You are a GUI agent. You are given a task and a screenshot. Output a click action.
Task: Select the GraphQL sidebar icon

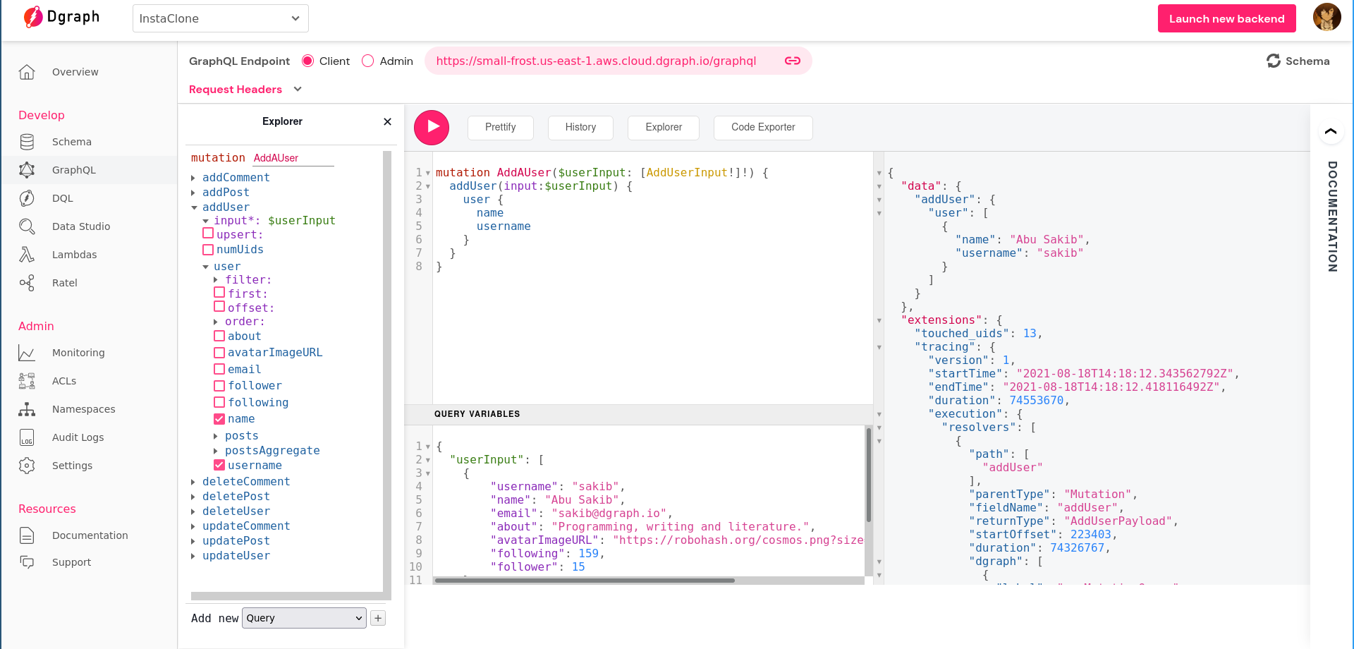pyautogui.click(x=27, y=170)
